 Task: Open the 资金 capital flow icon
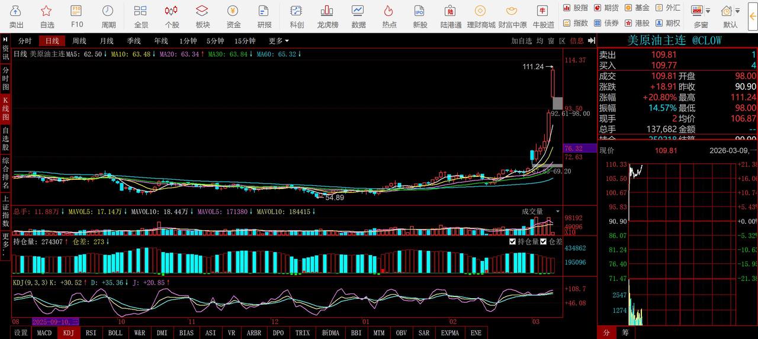233,16
